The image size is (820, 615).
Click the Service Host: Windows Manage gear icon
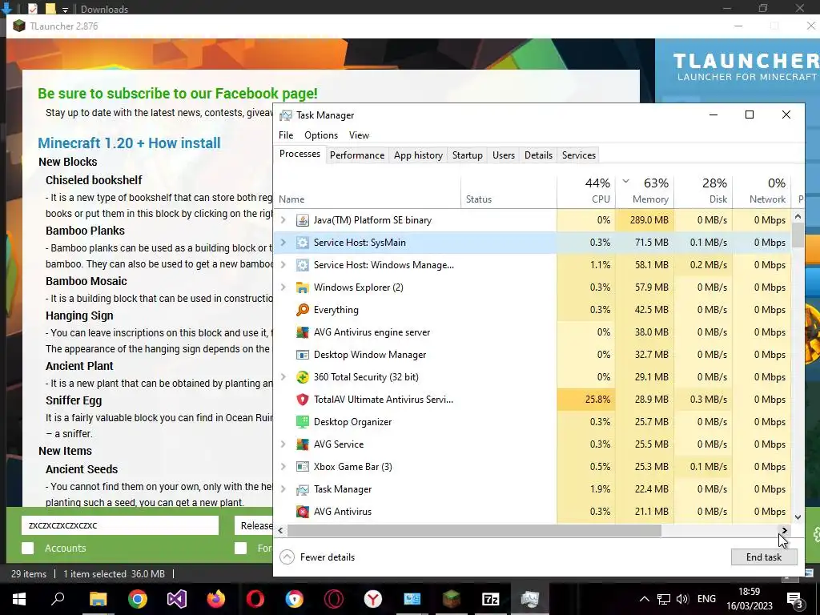pos(302,265)
